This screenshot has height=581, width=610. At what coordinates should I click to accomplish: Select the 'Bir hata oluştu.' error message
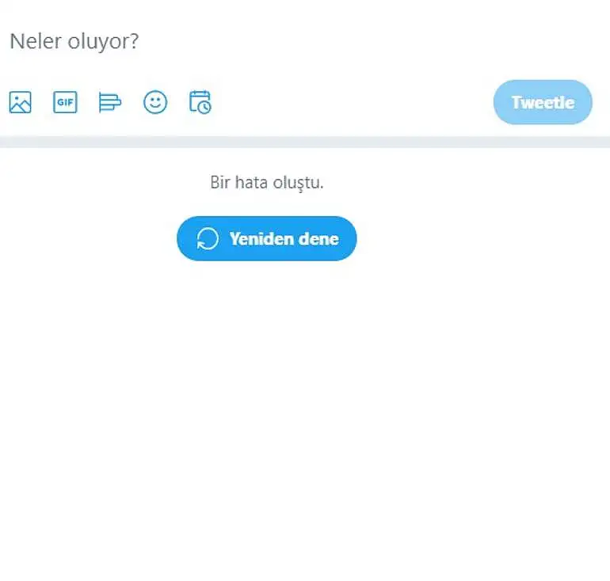click(267, 182)
